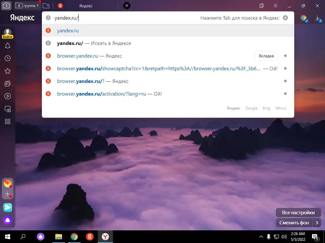Open 'Все настройки' button
Viewport: 325px width, 243px height.
[x=298, y=212]
